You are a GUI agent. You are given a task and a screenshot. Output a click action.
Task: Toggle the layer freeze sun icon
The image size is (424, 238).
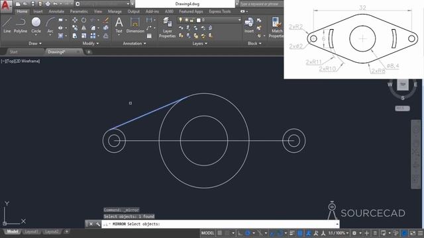[x=186, y=20]
